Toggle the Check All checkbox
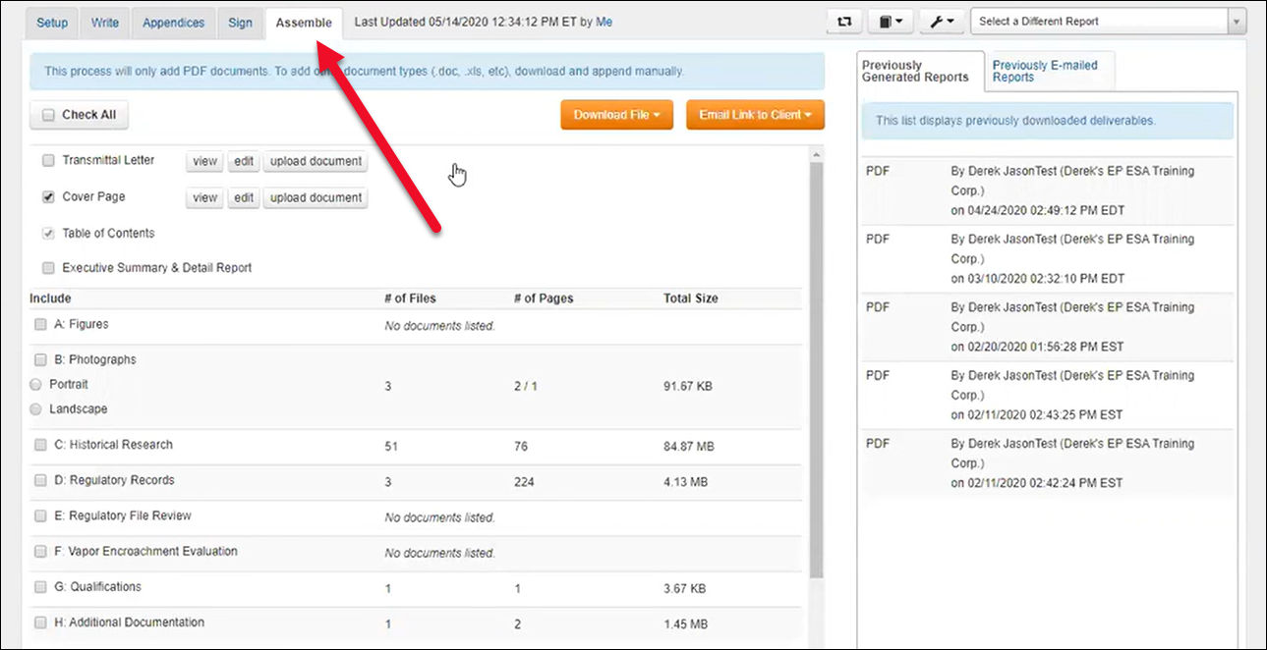Viewport: 1267px width, 650px height. point(49,115)
